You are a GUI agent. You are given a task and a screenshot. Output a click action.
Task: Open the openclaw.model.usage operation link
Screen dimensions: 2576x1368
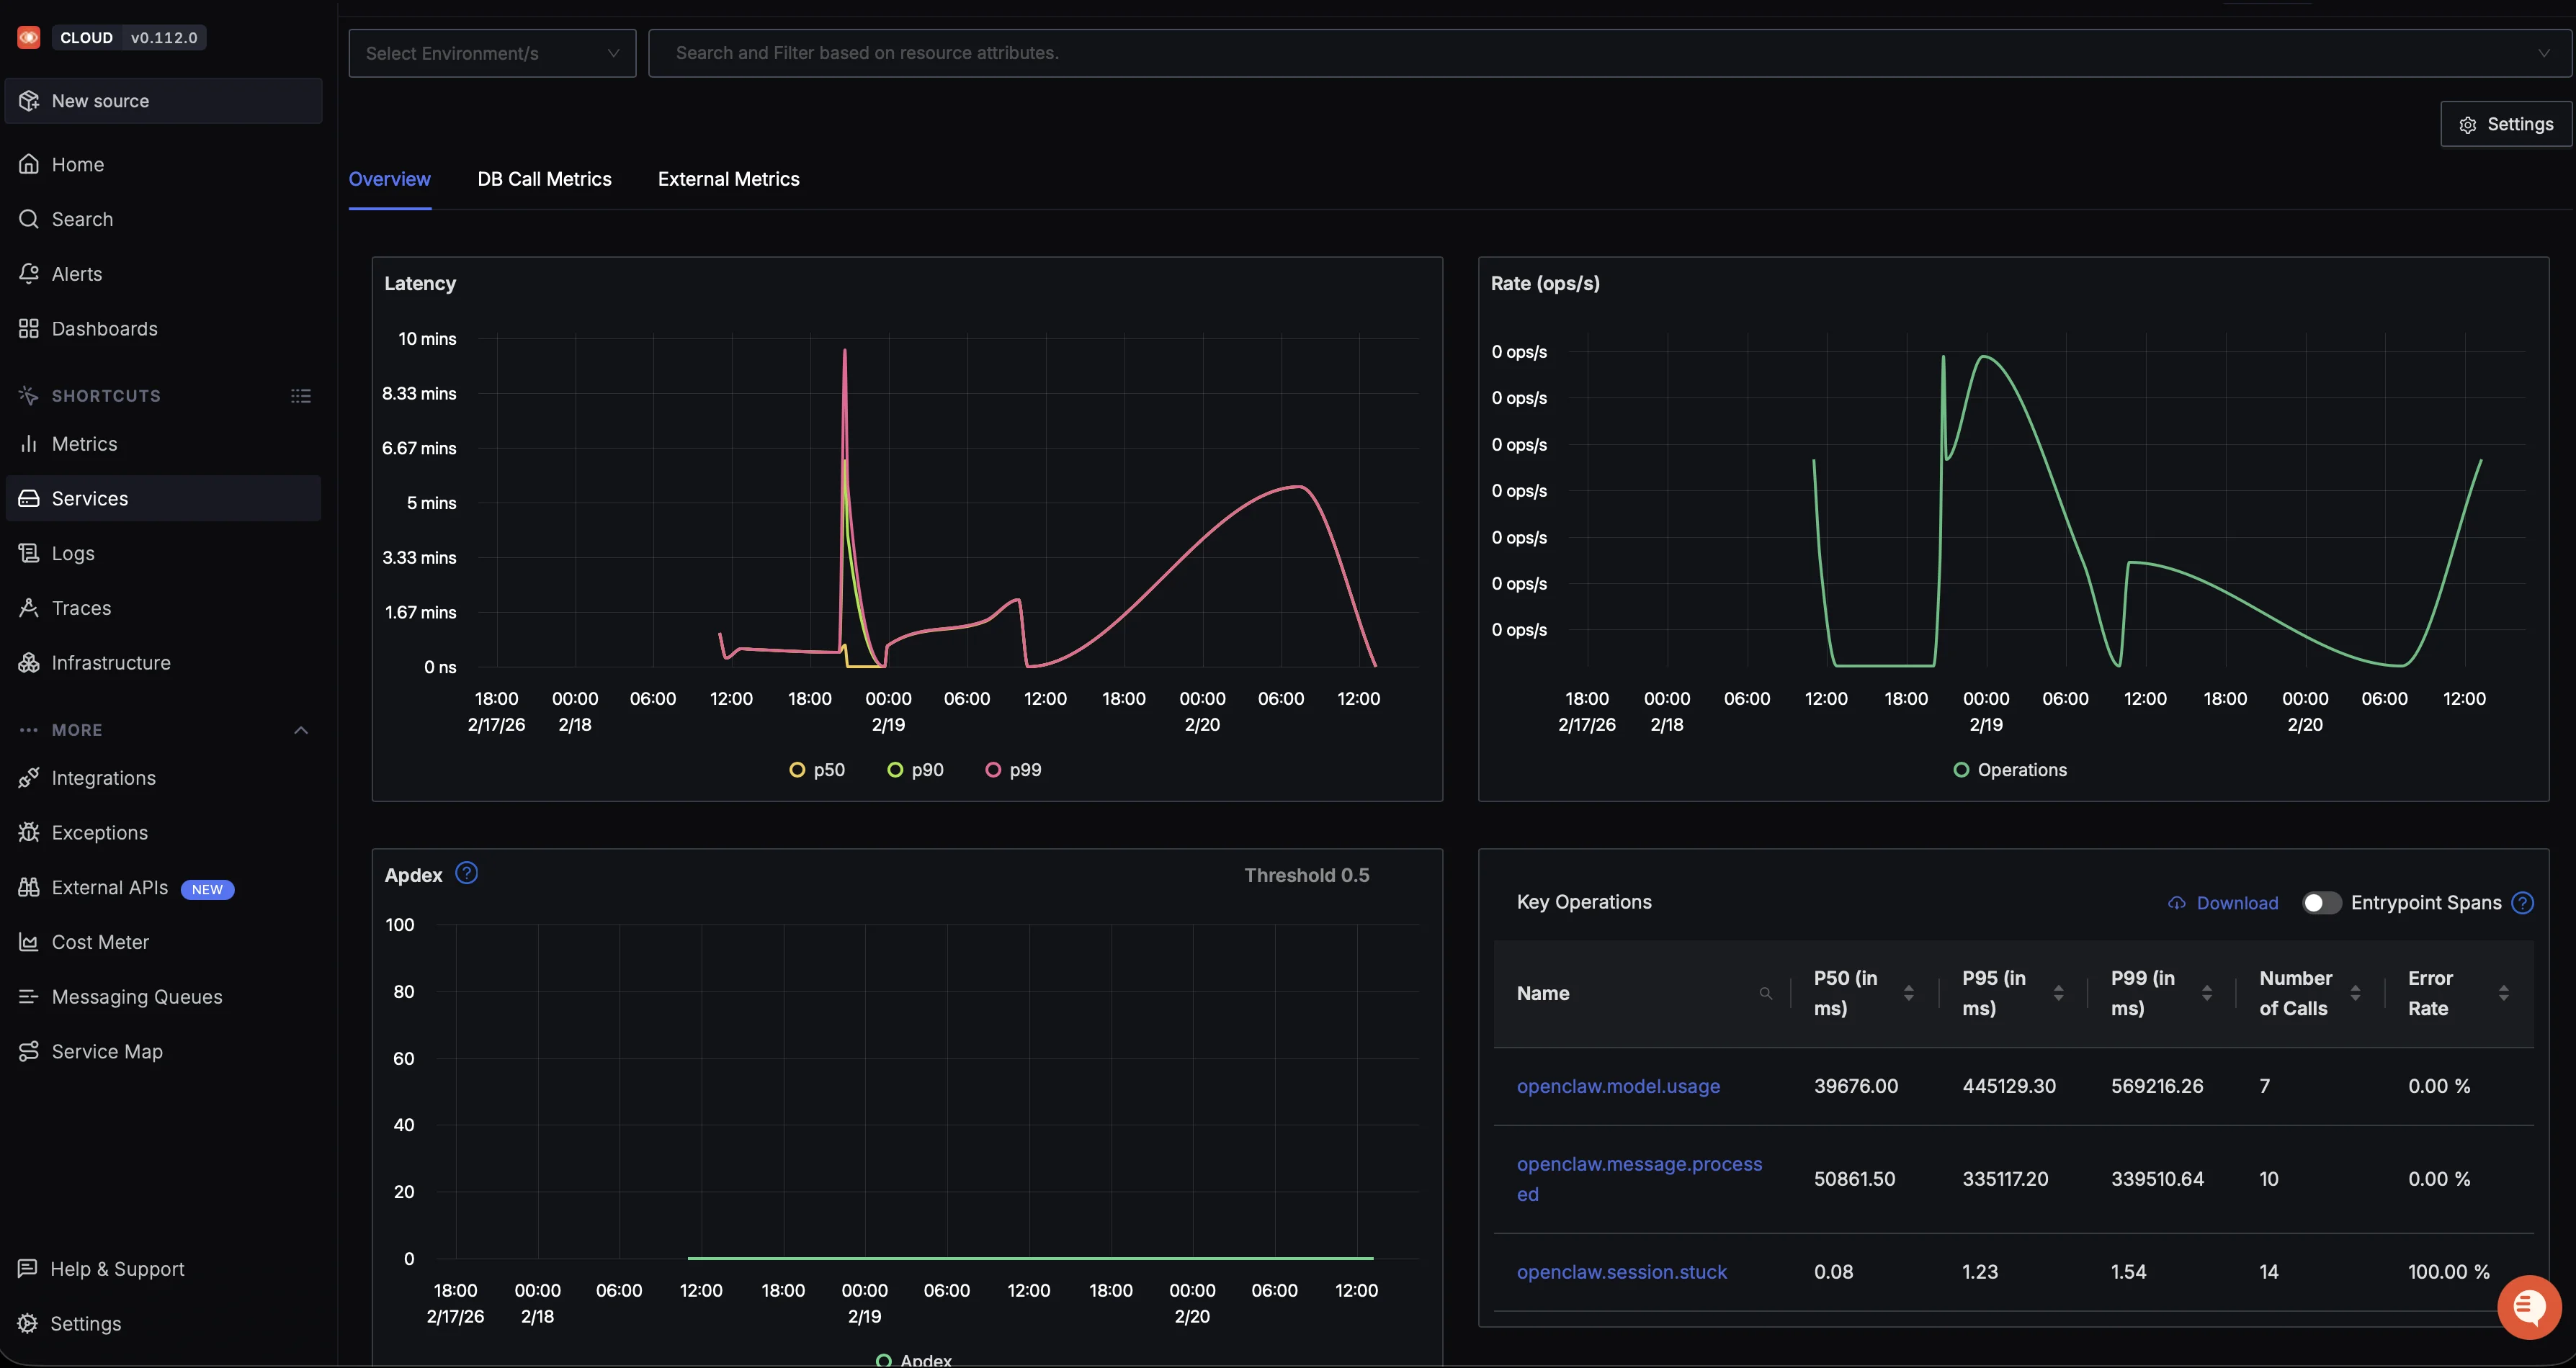point(1618,1085)
